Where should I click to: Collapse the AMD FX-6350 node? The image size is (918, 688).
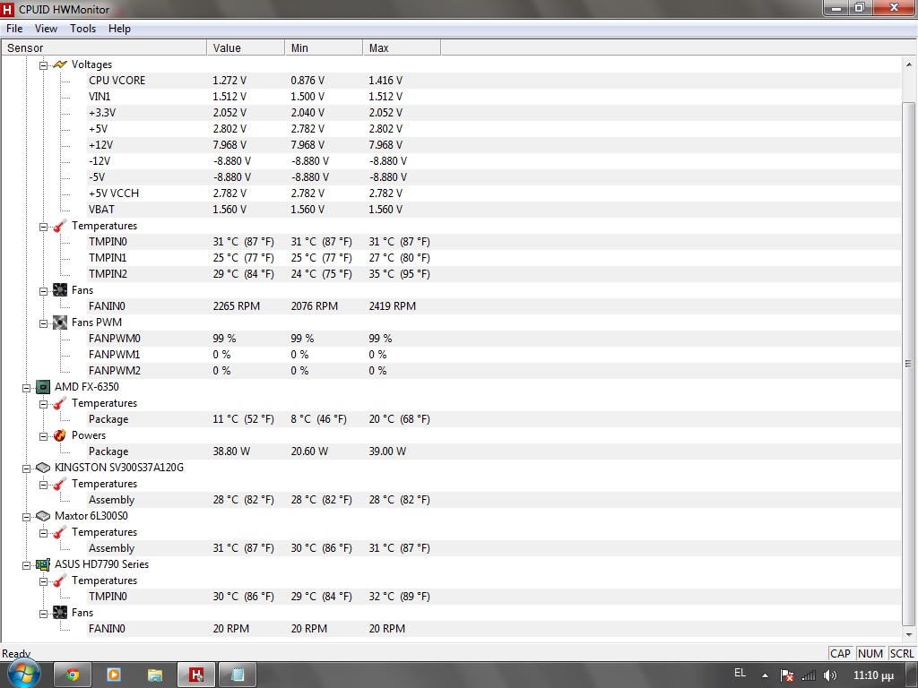pyautogui.click(x=26, y=387)
